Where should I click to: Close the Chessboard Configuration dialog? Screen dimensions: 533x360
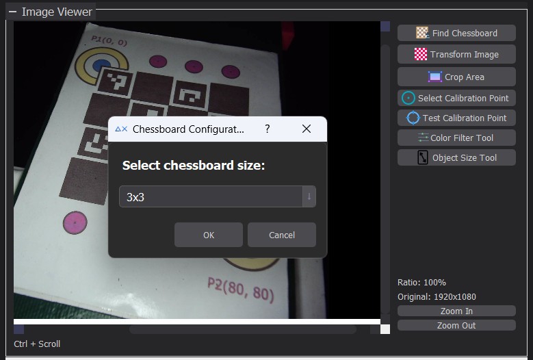307,129
